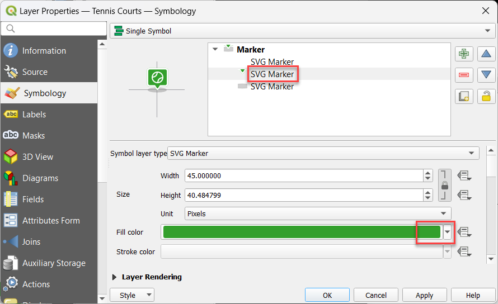Toggle the lock aspect ratio button
The height and width of the screenshot is (304, 498).
point(444,185)
